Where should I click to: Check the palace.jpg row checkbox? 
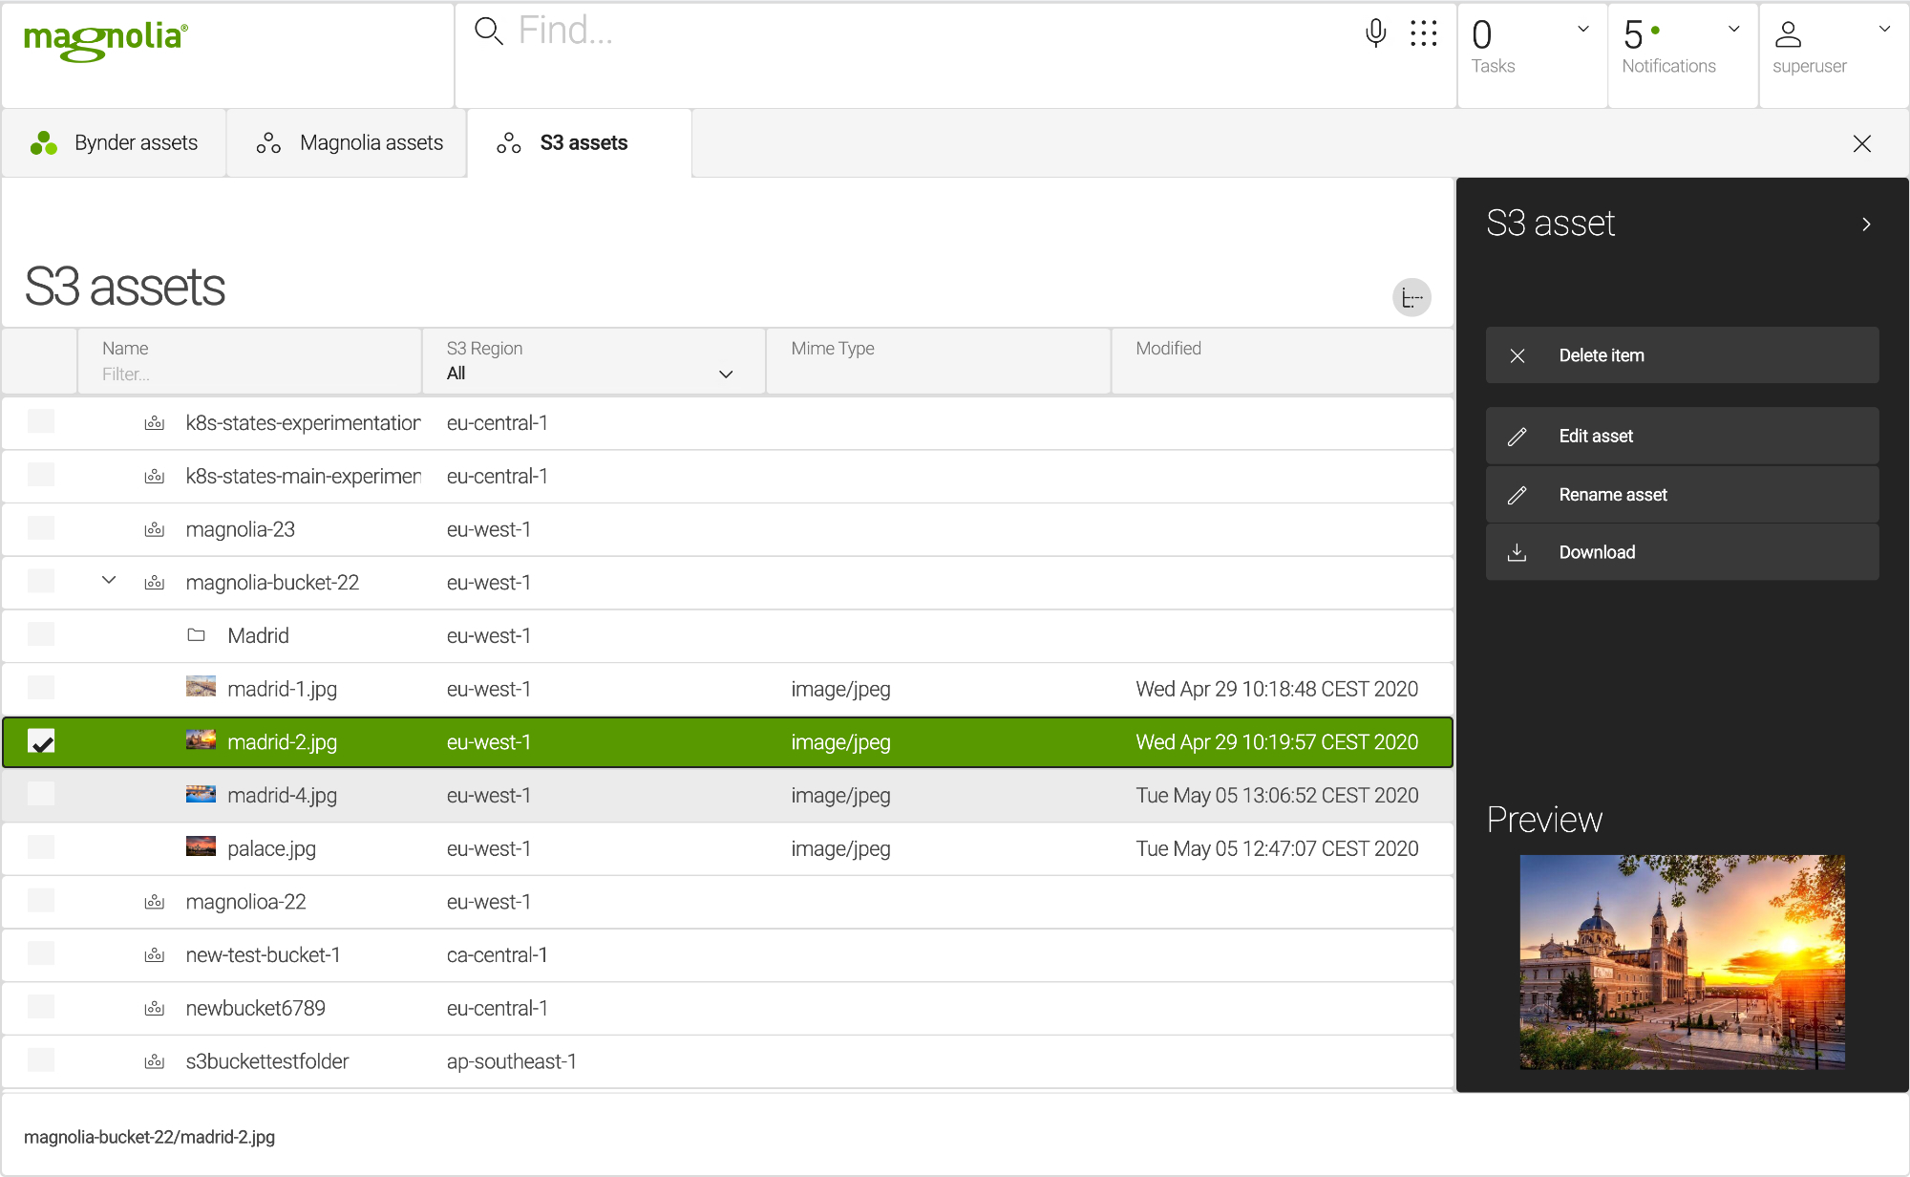41,847
